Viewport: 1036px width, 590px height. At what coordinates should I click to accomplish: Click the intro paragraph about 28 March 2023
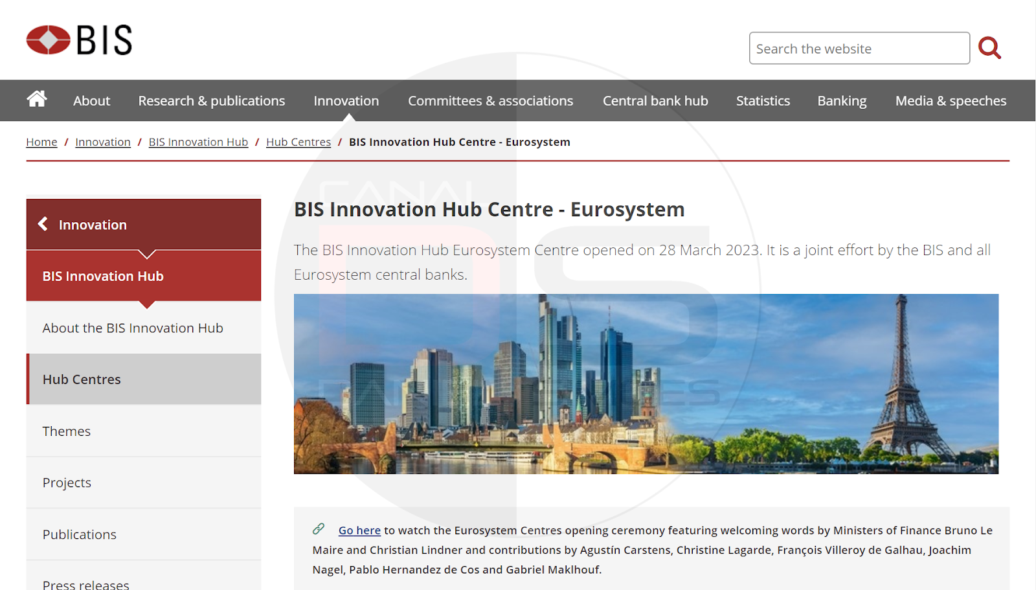point(642,262)
